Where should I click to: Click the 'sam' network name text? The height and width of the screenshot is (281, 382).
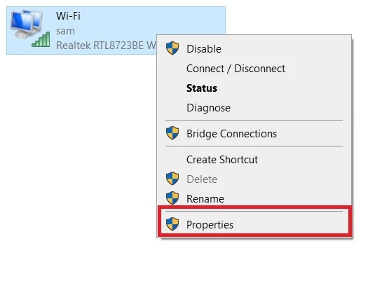click(65, 31)
